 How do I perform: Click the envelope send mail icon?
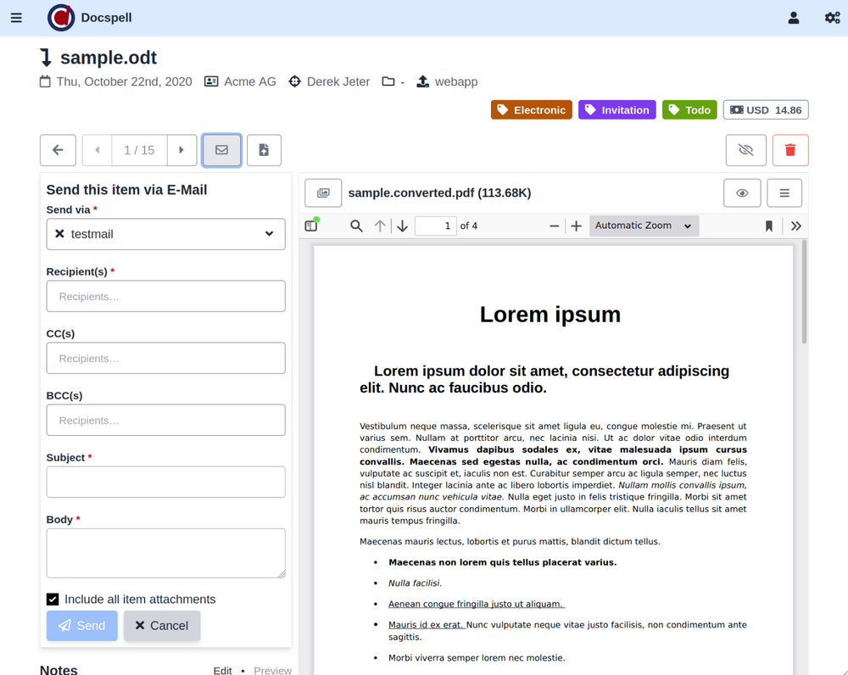click(221, 150)
